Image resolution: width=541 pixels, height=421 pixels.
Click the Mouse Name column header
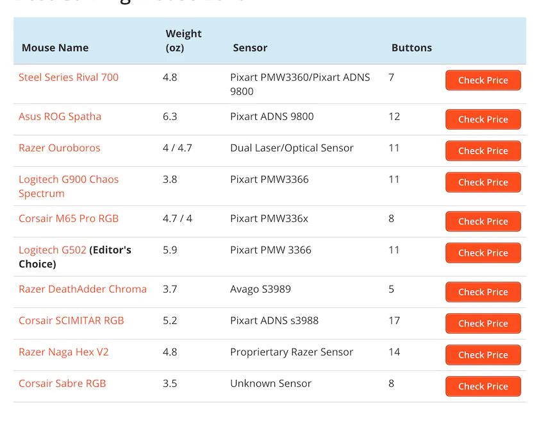[55, 47]
